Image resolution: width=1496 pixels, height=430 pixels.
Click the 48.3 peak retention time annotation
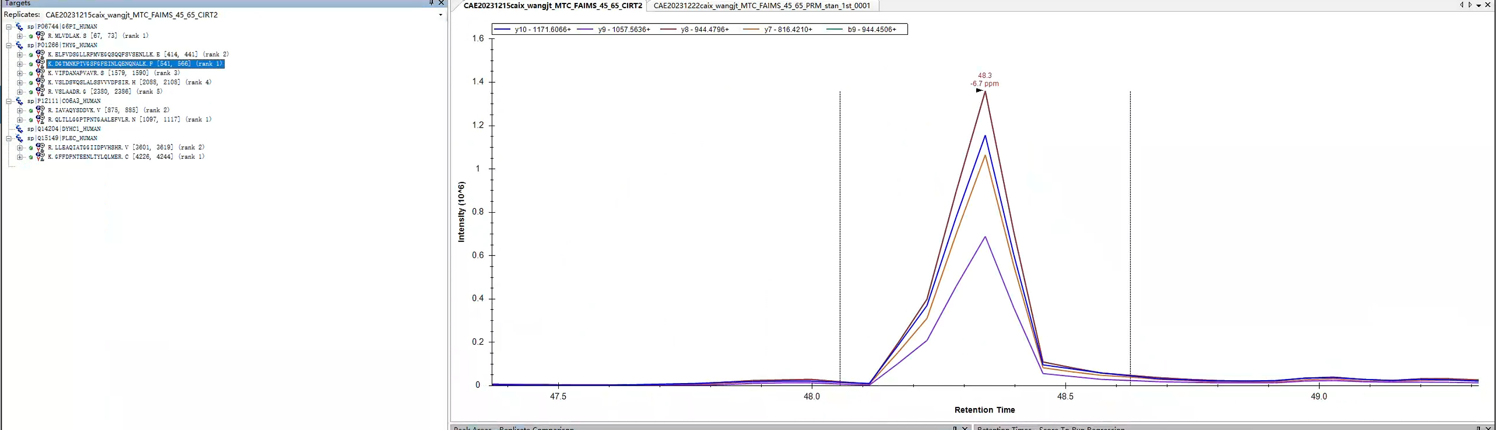[984, 75]
